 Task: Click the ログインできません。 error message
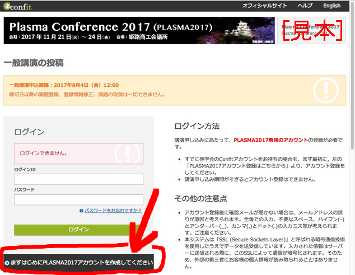(x=43, y=153)
